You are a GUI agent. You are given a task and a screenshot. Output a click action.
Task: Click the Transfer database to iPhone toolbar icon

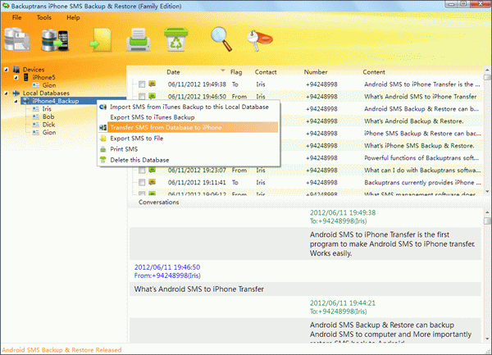click(x=55, y=40)
